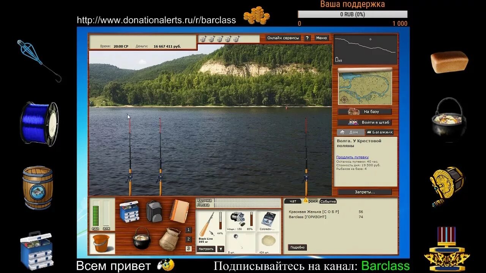Click the Настроить button
Screen dimensions: 486x273
click(206, 249)
